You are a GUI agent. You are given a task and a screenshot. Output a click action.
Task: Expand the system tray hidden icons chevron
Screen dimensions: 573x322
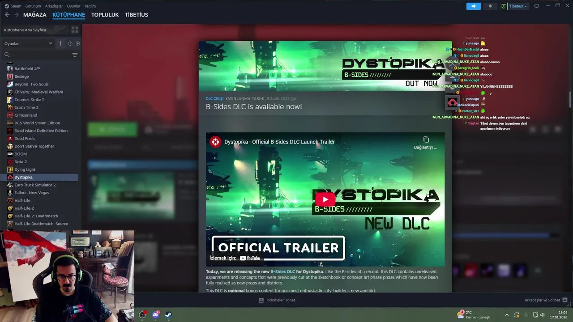507,315
